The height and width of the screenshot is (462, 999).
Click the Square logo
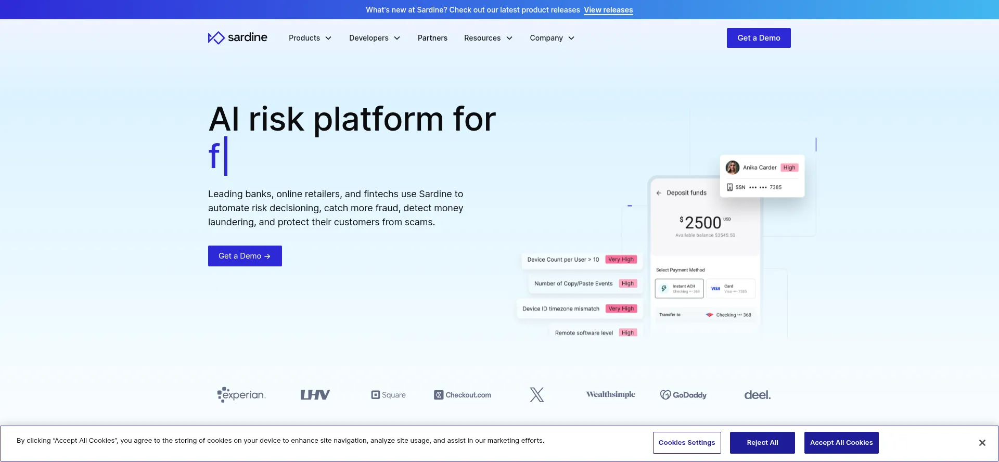388,395
